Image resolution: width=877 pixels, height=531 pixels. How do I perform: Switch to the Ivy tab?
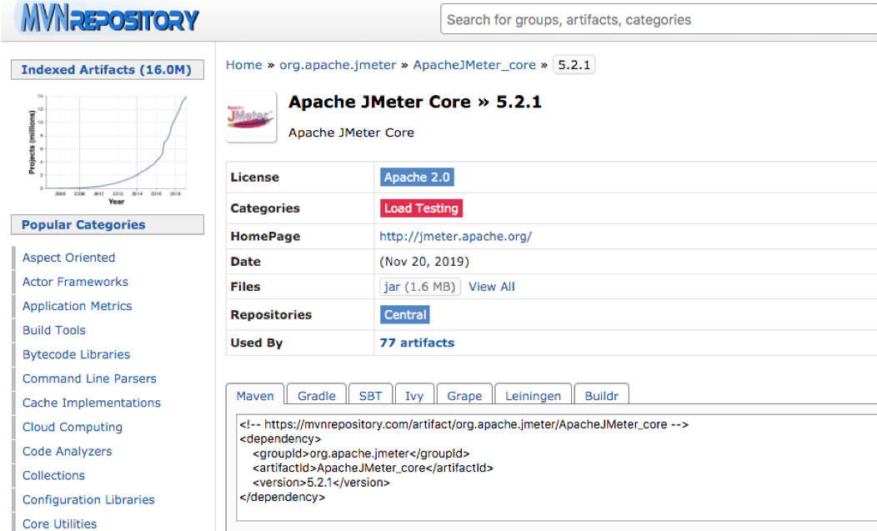(413, 396)
